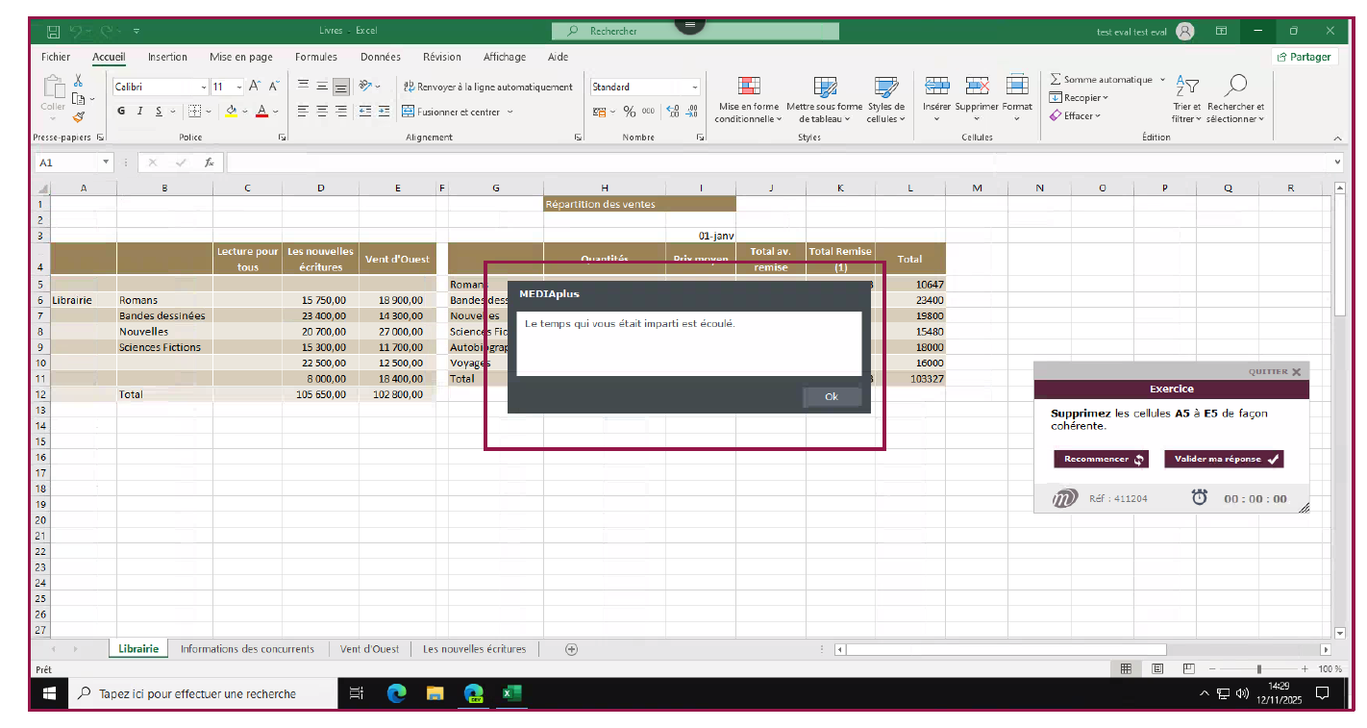Click Valider ma réponse button
1367x728 pixels.
tap(1224, 460)
